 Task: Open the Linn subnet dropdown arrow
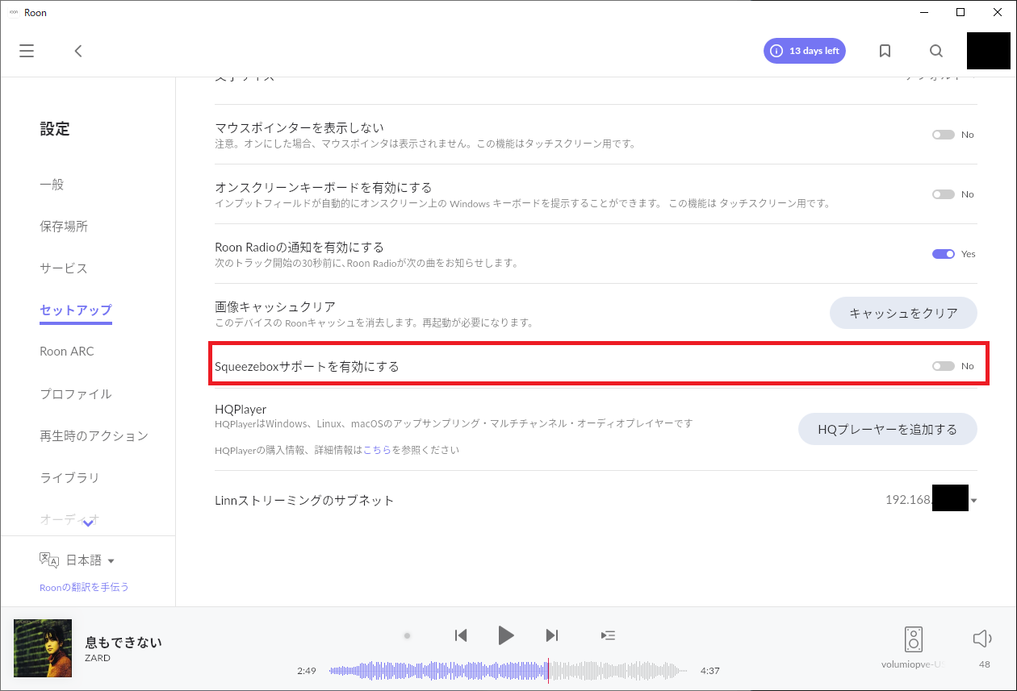(x=974, y=501)
